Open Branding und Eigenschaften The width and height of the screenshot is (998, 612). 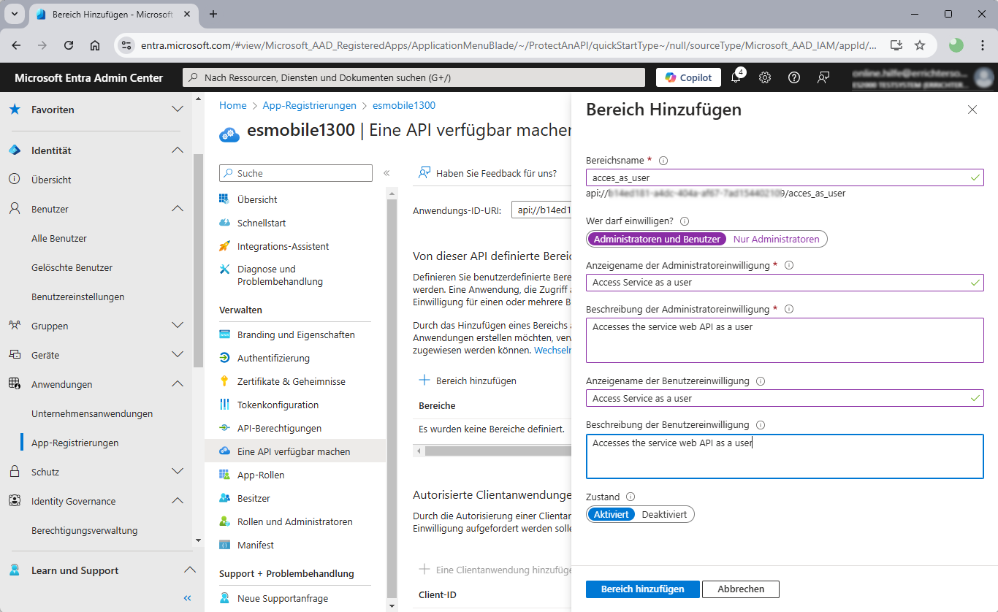pos(296,334)
